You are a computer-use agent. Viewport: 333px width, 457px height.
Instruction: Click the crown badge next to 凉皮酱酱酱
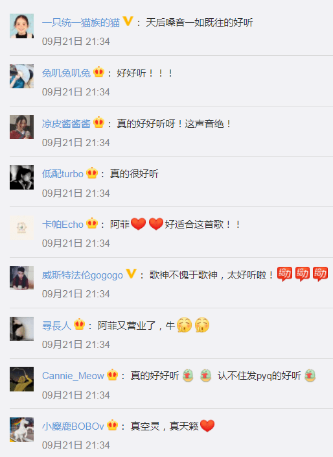click(99, 123)
